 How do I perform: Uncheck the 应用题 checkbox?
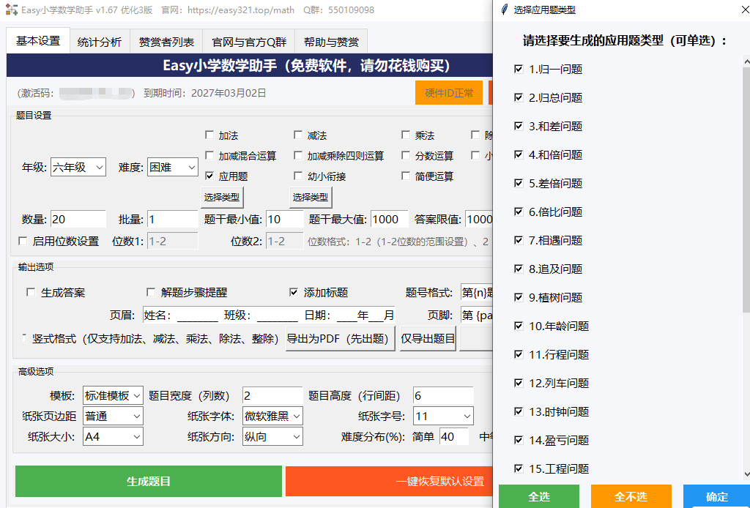[209, 176]
